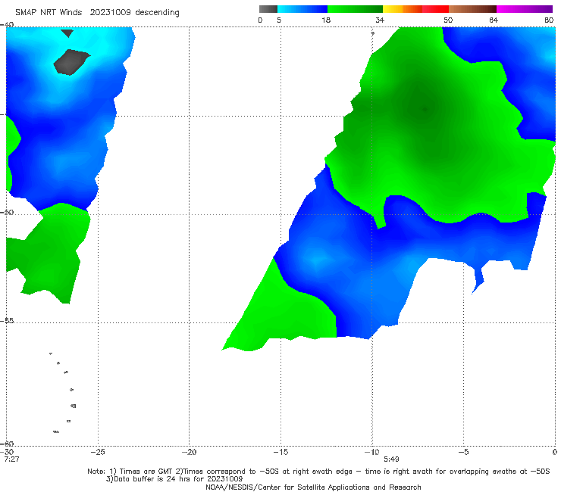561x492 pixels.
Task: Click the longitude axis label "-10"
Action: click(x=371, y=452)
